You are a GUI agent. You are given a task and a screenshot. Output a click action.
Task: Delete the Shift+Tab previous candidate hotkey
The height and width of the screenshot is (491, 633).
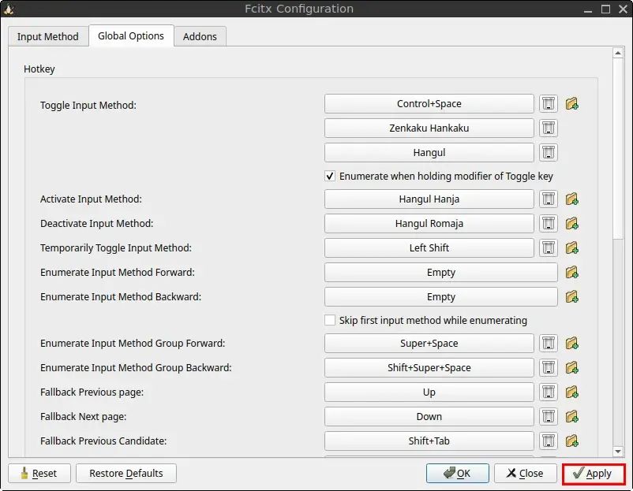(549, 441)
